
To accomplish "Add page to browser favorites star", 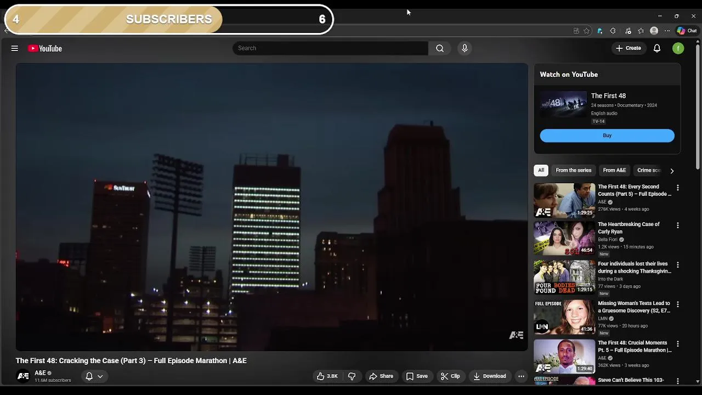I will click(x=586, y=31).
